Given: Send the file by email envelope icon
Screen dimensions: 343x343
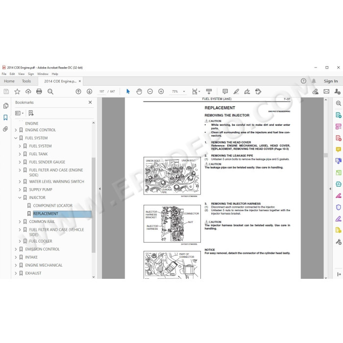Looking at the screenshot, I should click(326, 92).
